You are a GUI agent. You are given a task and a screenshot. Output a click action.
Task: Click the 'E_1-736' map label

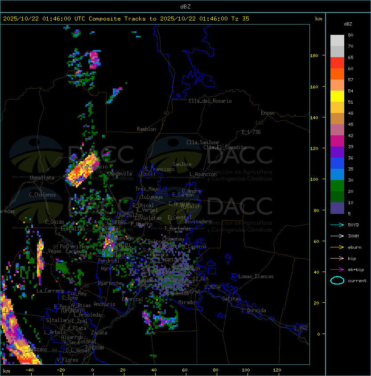251,132
